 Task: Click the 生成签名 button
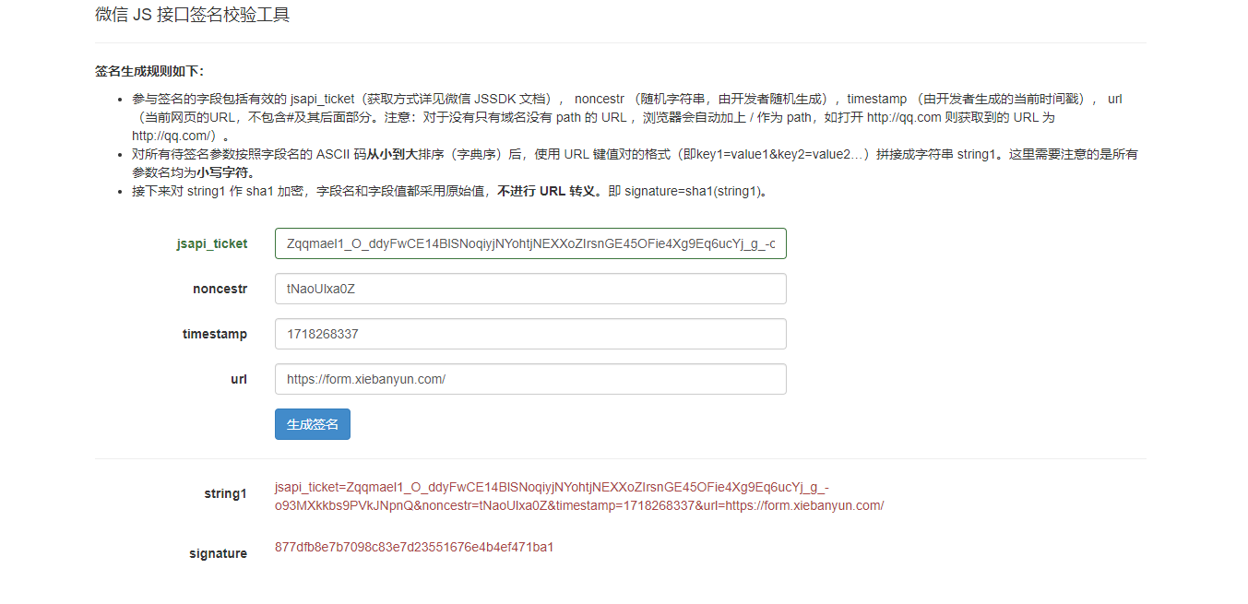click(x=313, y=424)
